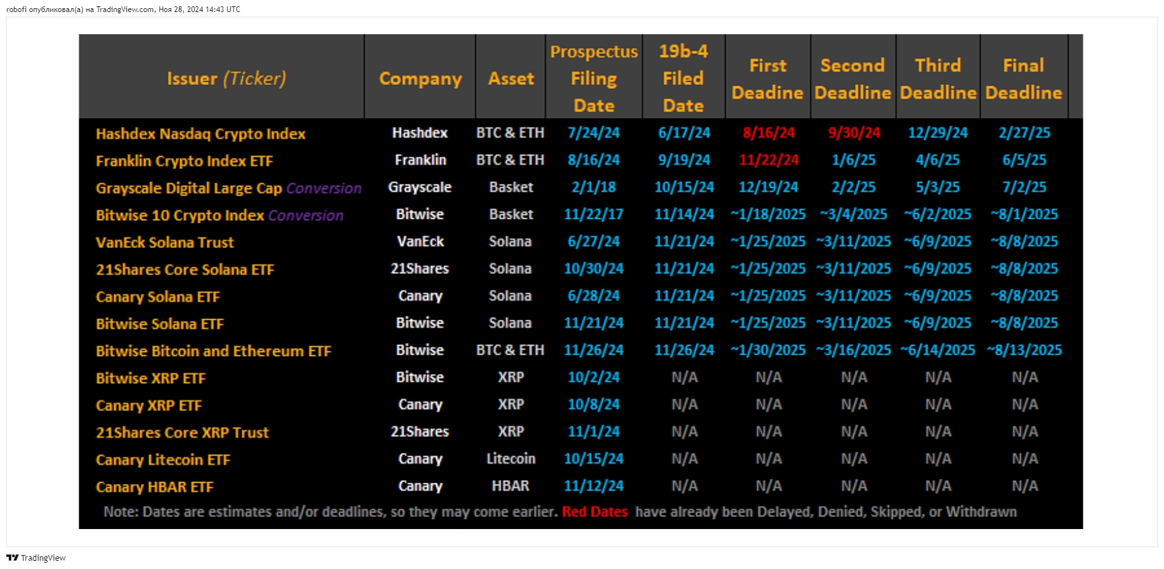Click red second deadline 9/30/24
The image size is (1164, 569).
point(854,133)
